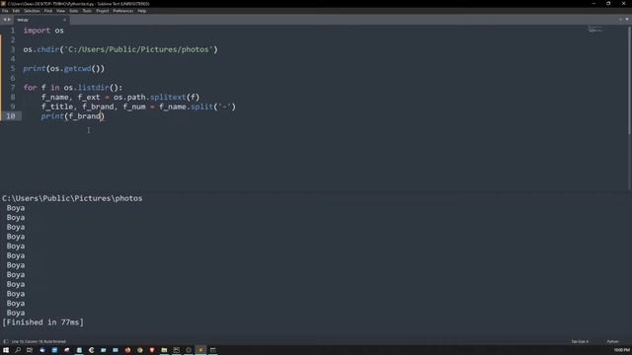632x355 pixels.
Task: Click the tab navigation arrows icon
Action: click(7, 20)
